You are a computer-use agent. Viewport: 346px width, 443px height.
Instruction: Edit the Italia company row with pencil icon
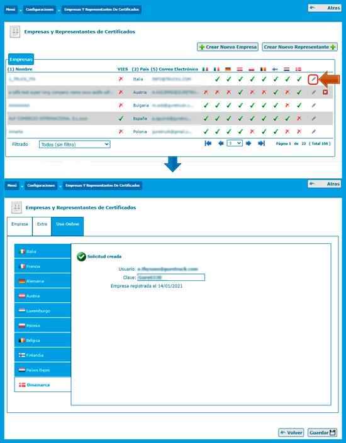(313, 79)
